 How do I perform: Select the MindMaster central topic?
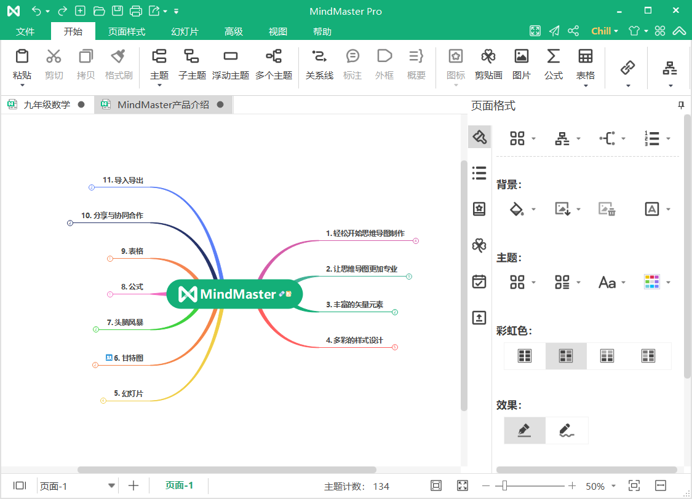[234, 294]
